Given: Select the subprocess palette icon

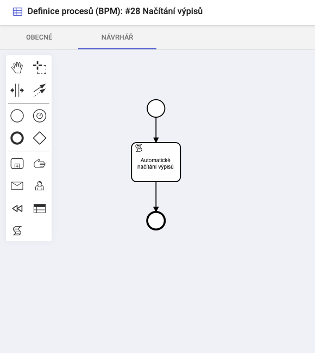Looking at the screenshot, I should click(x=17, y=164).
